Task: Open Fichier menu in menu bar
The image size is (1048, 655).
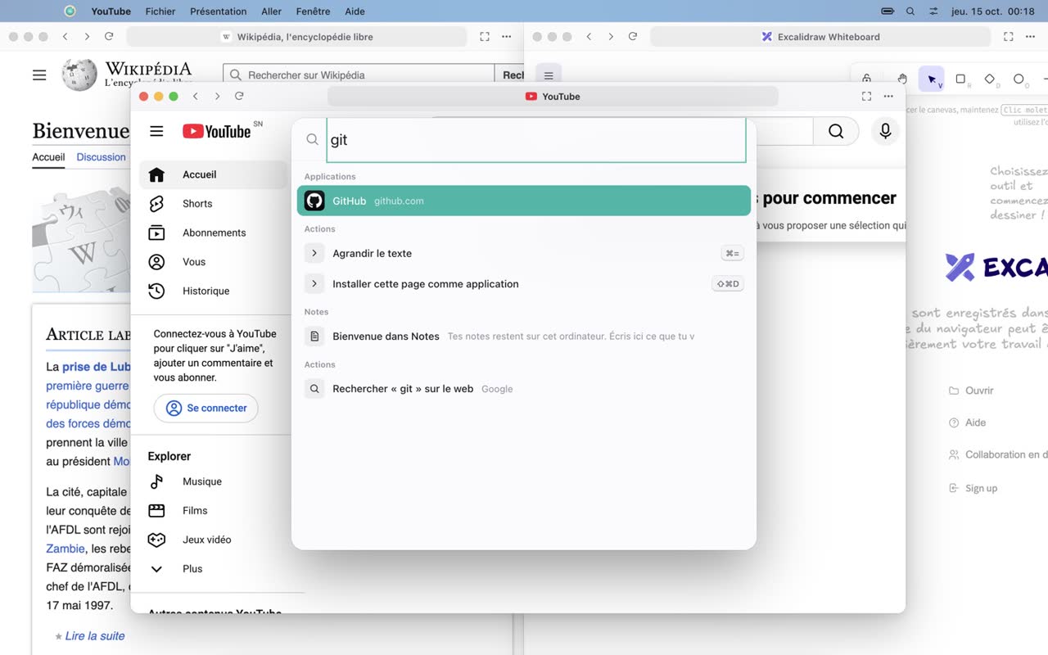Action: pyautogui.click(x=160, y=11)
